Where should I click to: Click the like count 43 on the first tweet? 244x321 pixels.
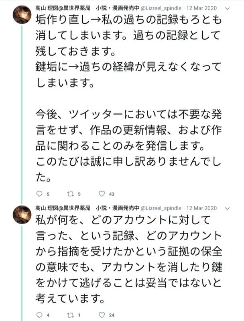click(112, 194)
